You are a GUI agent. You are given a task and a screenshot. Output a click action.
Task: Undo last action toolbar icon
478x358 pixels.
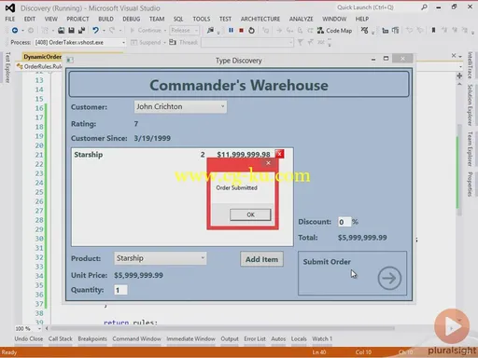(95, 30)
